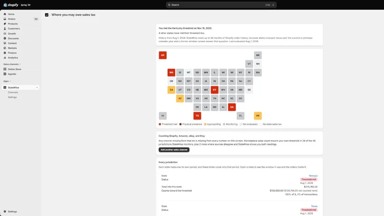Click Texas's Threshold met badge
Screen dimensions: 384x216
click(309, 210)
